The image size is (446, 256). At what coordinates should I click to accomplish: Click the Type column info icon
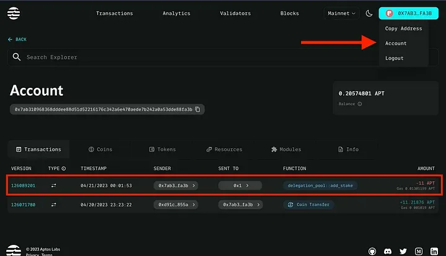pyautogui.click(x=64, y=168)
